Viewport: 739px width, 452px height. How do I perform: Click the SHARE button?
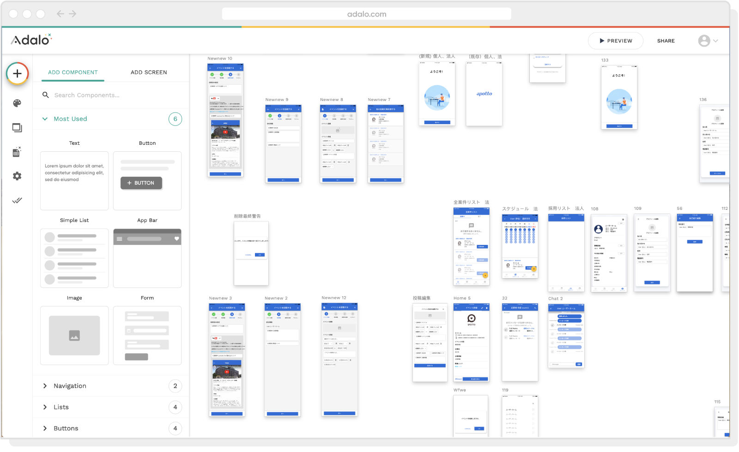666,41
